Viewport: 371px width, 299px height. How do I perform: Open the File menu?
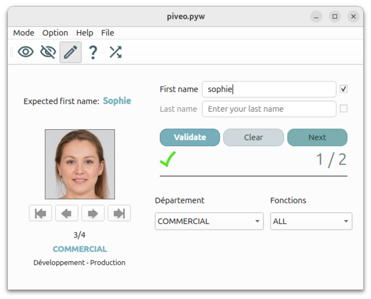coord(108,33)
